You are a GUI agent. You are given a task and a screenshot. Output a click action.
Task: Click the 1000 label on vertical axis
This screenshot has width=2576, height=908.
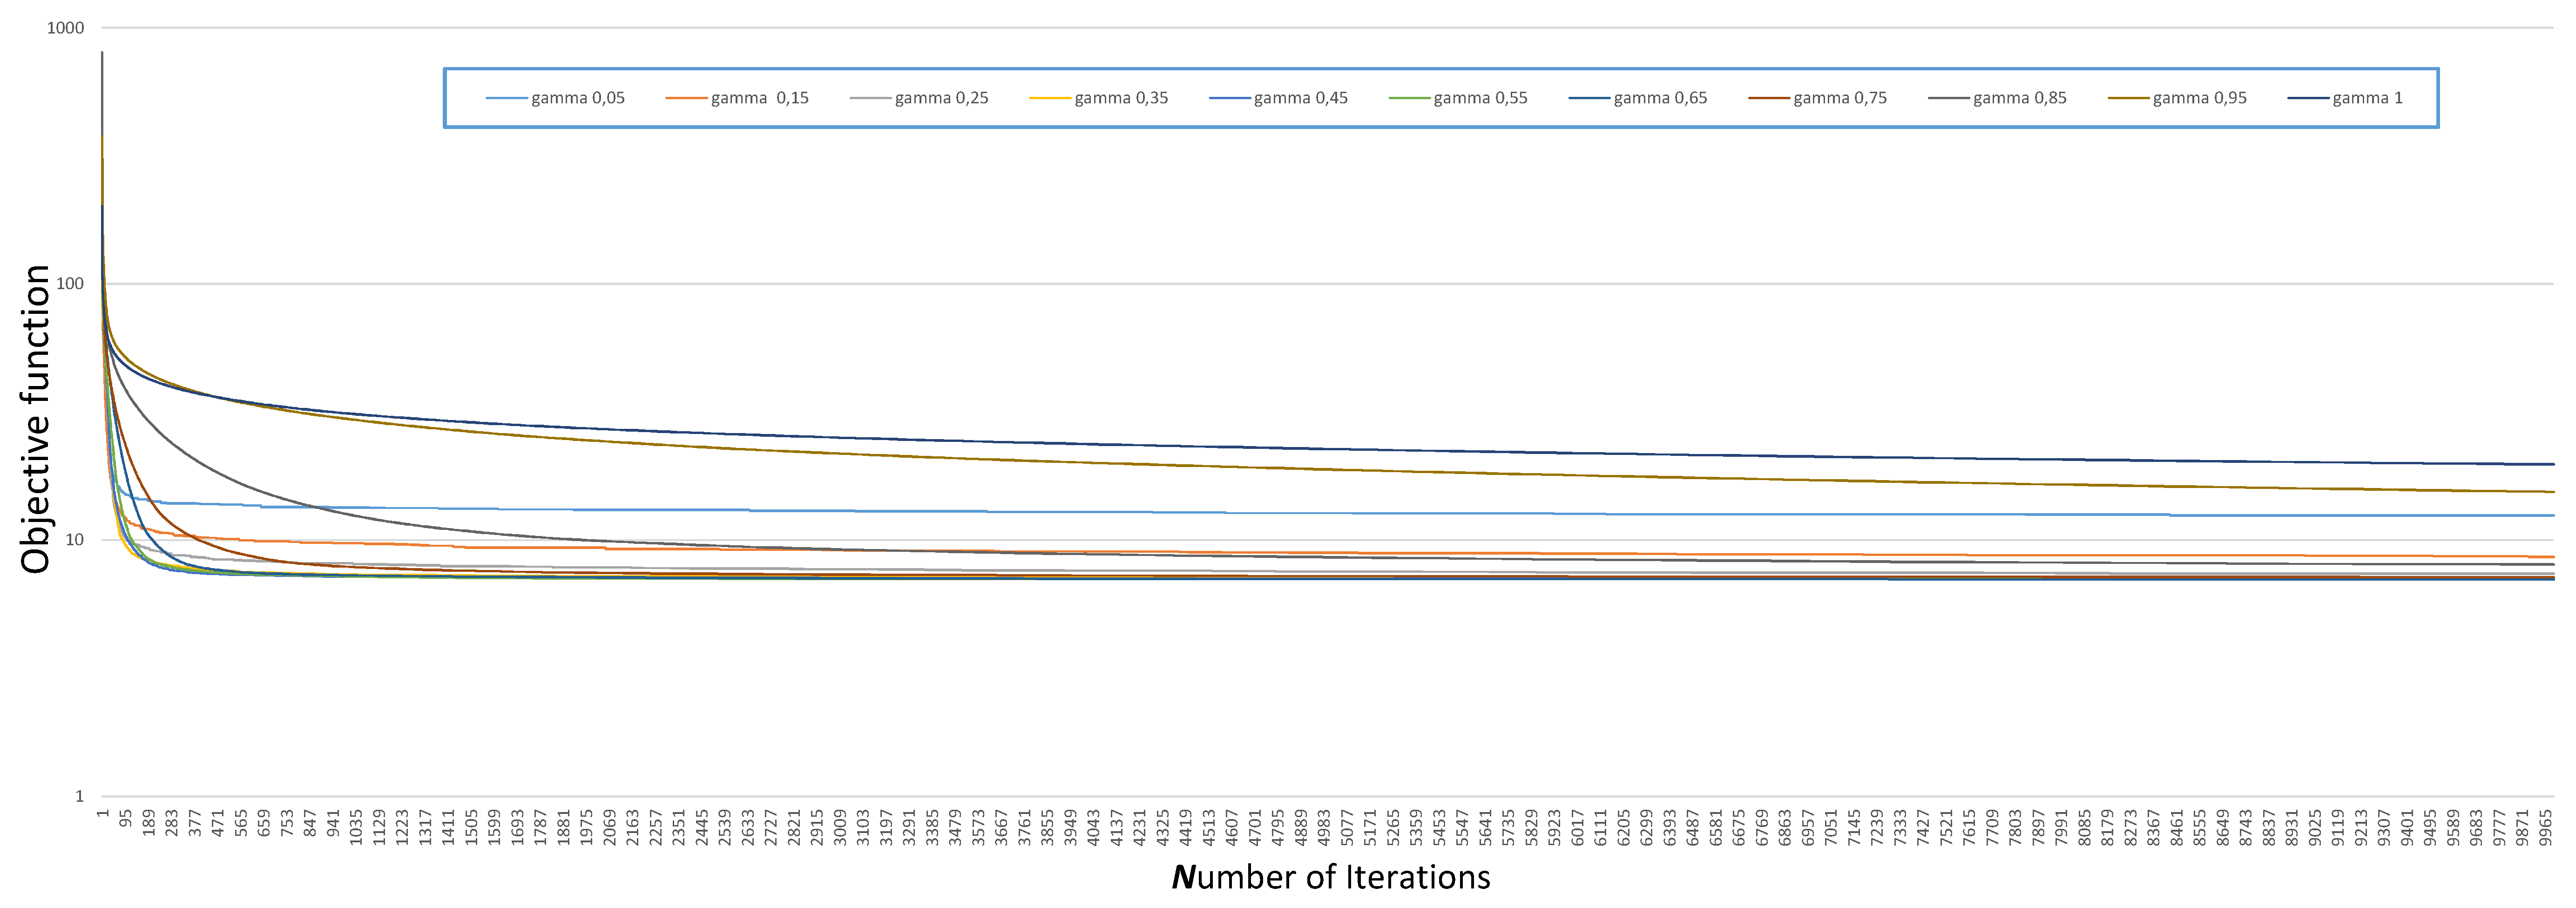65,28
